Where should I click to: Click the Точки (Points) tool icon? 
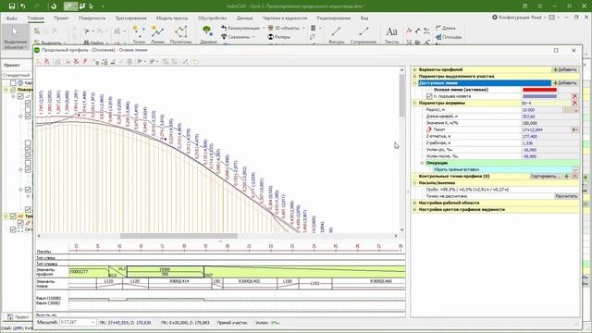(139, 31)
